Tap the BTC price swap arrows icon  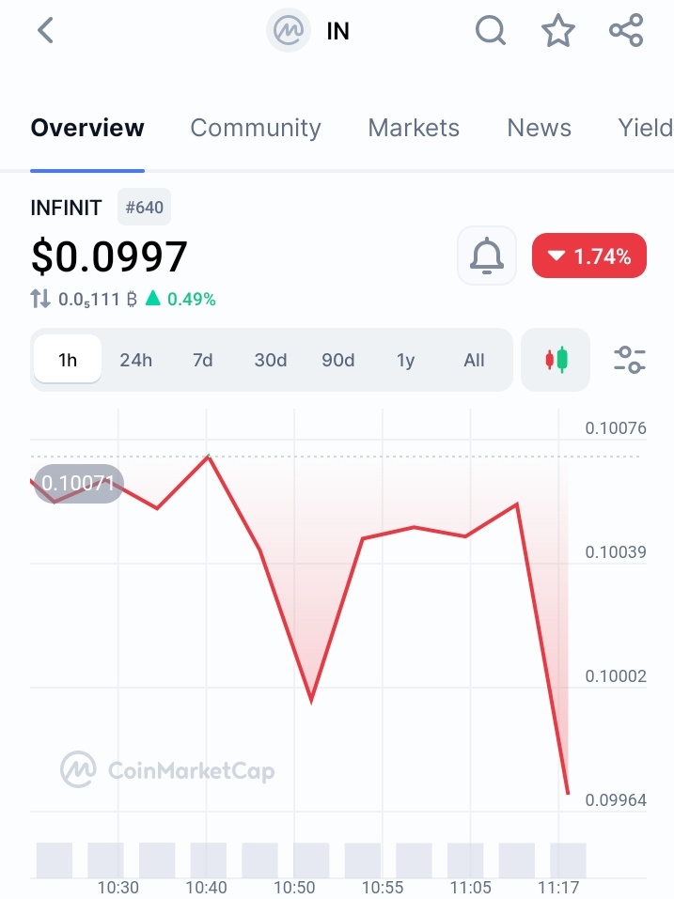pos(40,300)
